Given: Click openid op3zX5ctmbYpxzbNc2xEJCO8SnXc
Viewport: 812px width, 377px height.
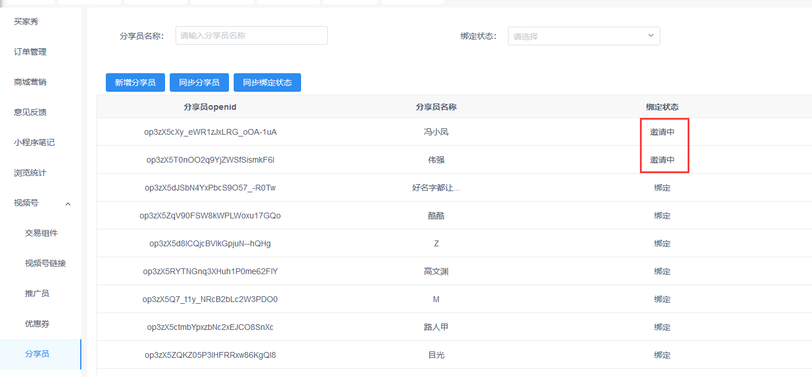Looking at the screenshot, I should (210, 327).
